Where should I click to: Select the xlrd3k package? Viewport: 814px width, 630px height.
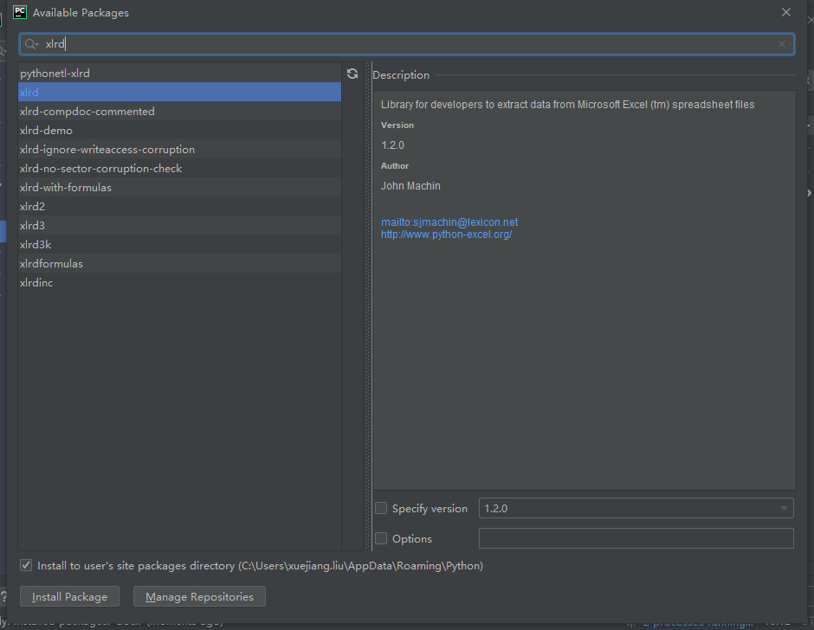coord(179,244)
